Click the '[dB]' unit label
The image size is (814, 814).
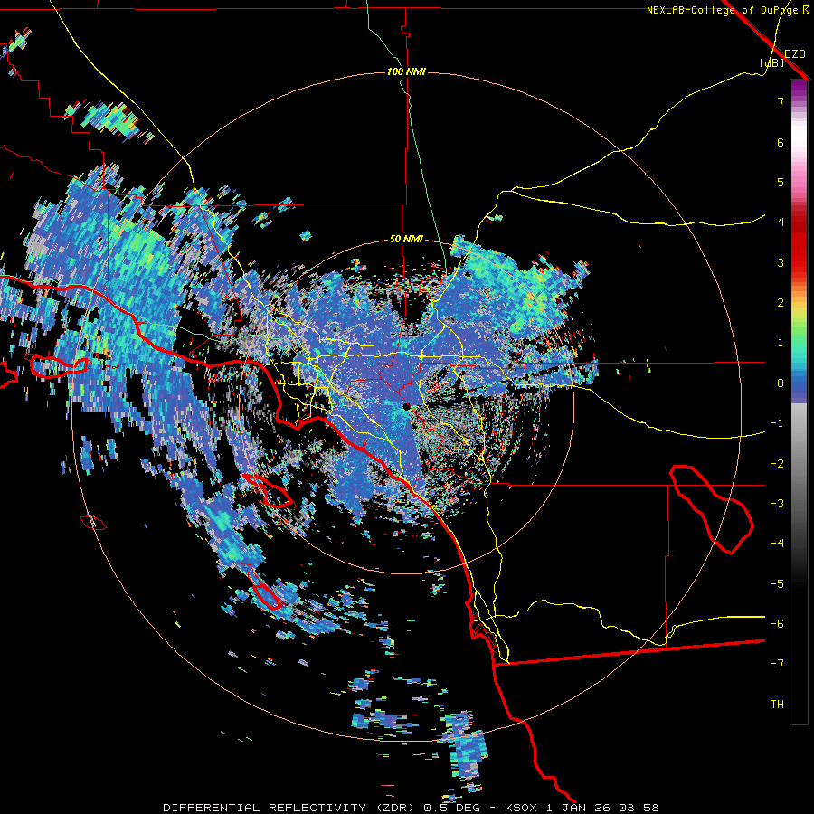coord(771,62)
